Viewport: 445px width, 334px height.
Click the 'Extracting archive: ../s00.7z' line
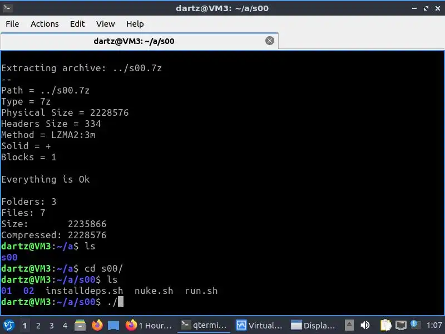(x=81, y=68)
